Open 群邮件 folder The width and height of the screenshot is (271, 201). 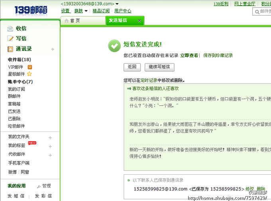point(14,96)
